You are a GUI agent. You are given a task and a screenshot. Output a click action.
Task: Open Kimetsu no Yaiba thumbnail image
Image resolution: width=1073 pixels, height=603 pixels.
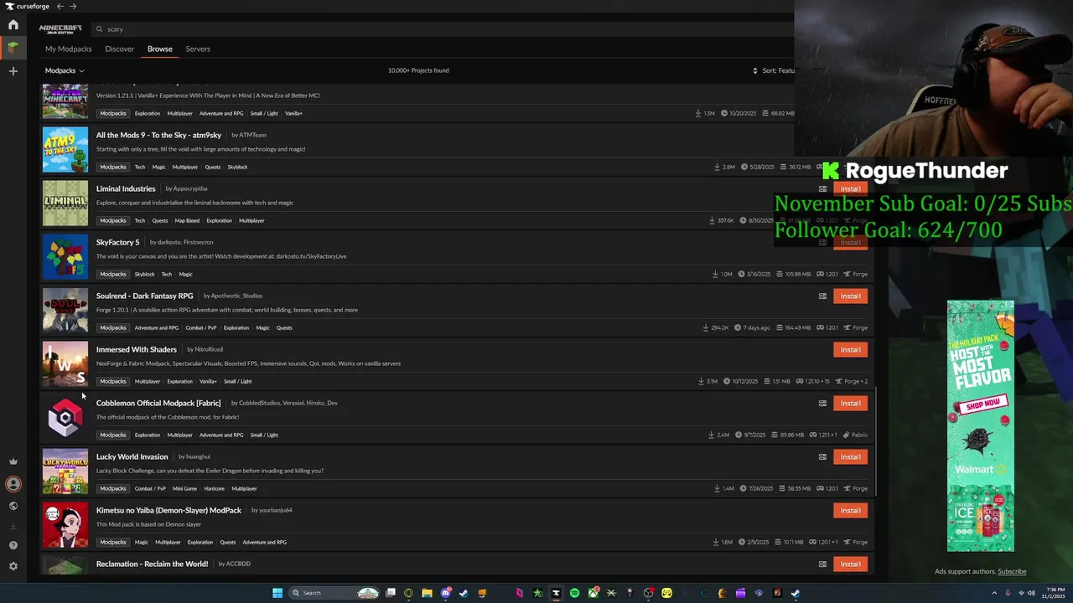click(65, 525)
